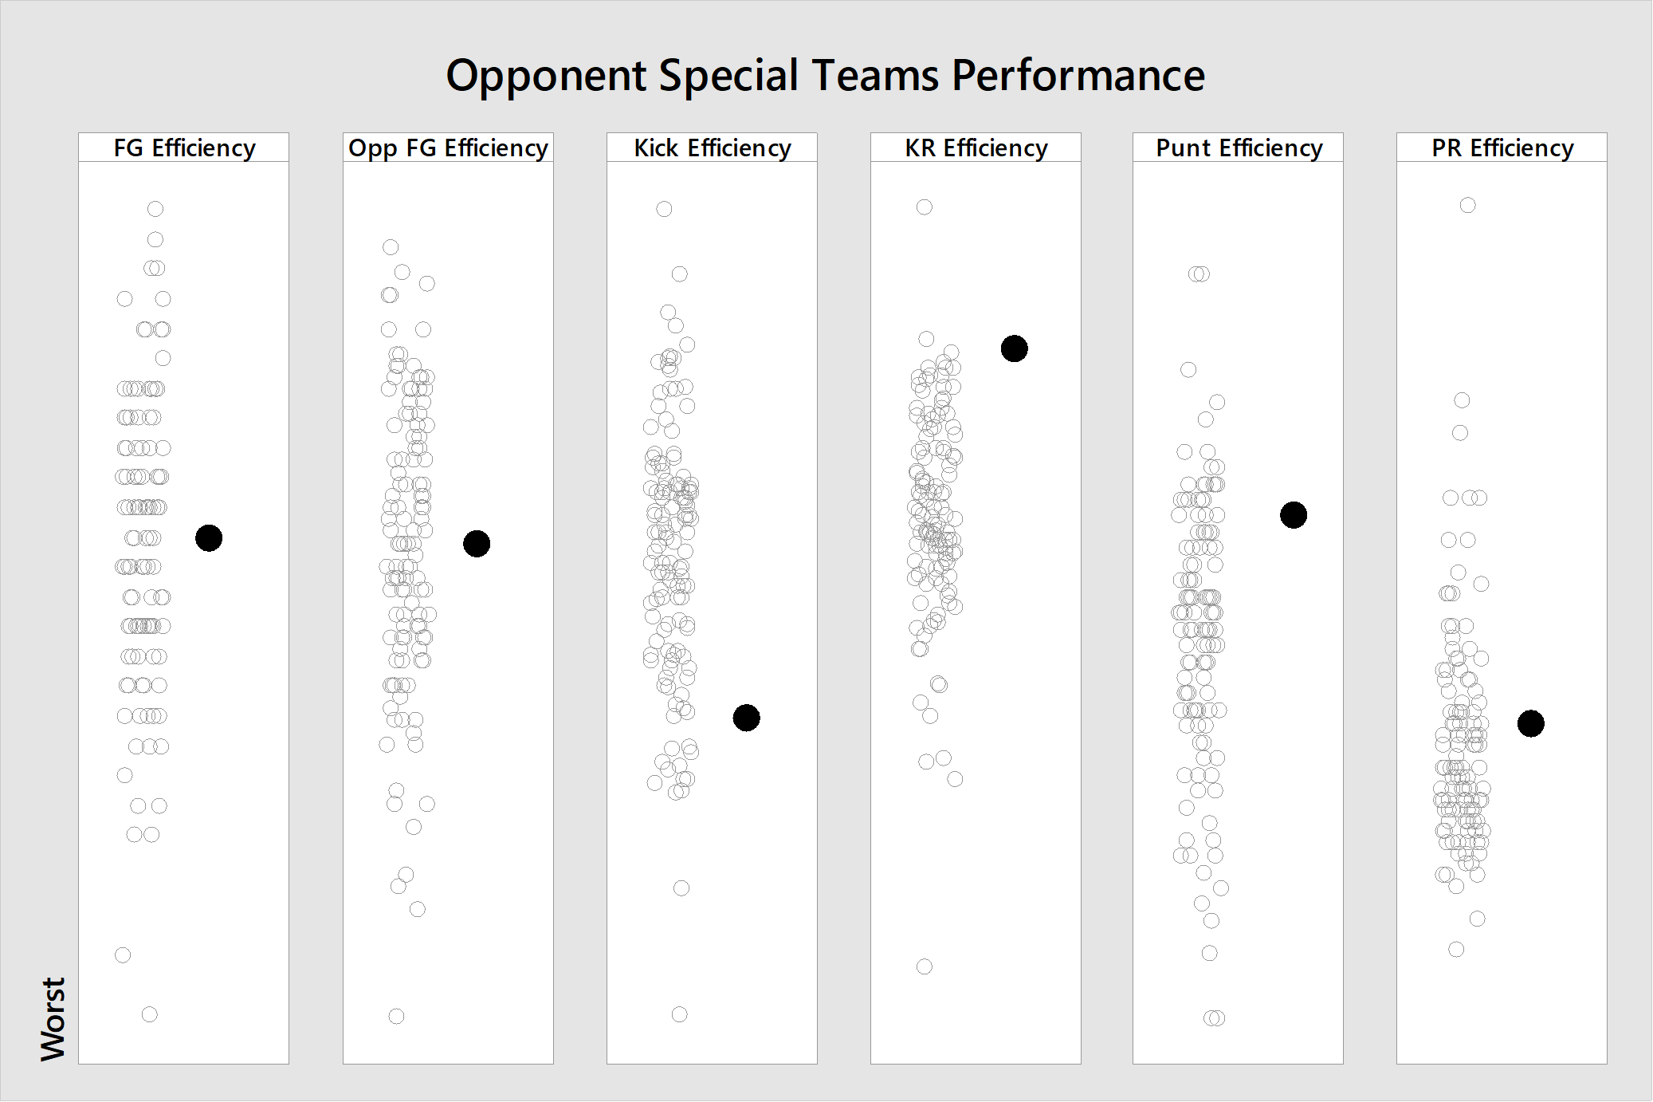The width and height of the screenshot is (1653, 1102).
Task: Select the lowest point in Opp FG Efficiency
Action: (x=396, y=1016)
